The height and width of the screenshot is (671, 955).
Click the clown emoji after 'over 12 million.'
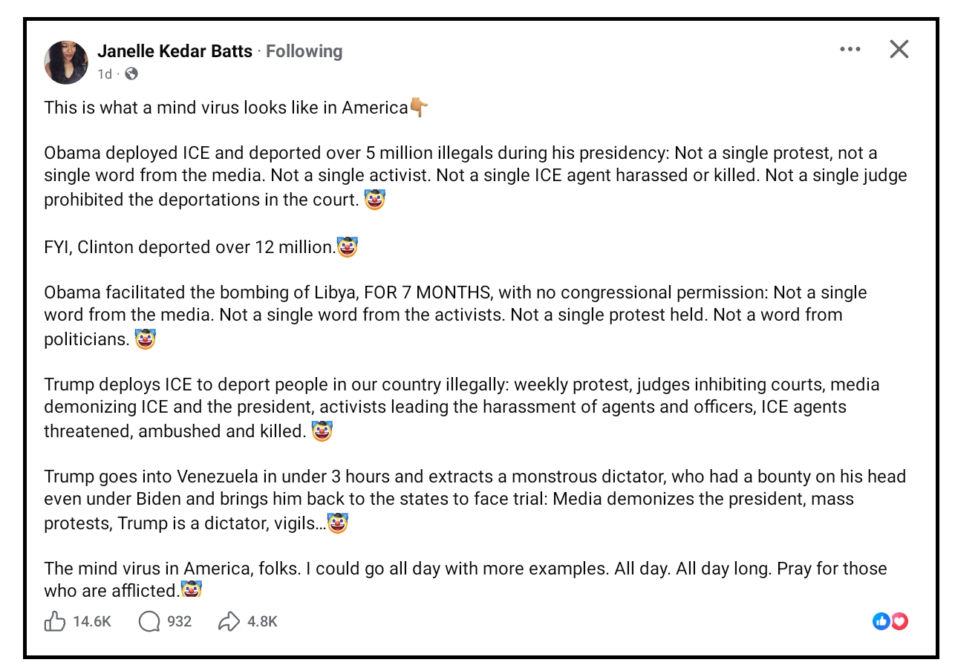(347, 247)
